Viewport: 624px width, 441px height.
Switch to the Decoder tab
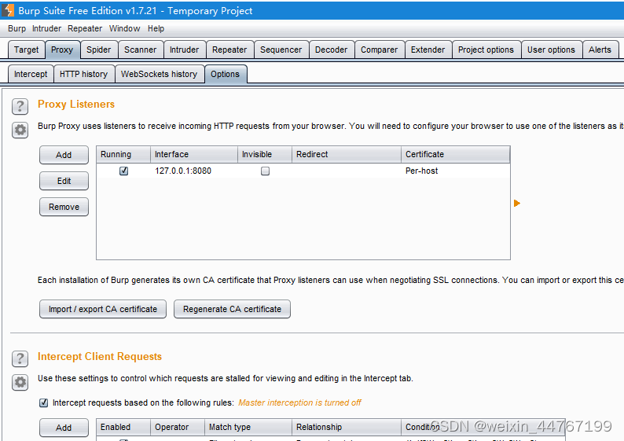pos(331,50)
